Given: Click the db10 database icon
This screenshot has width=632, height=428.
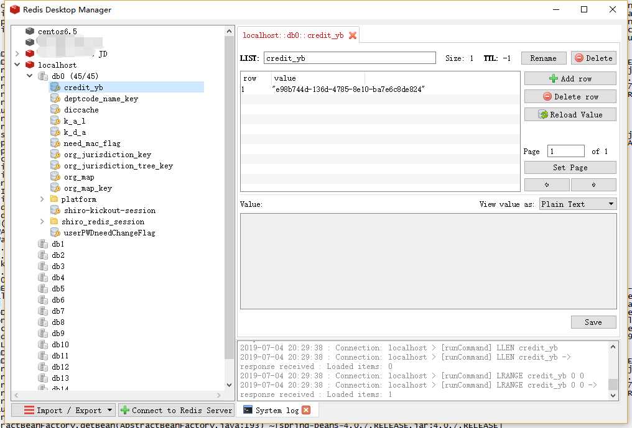Looking at the screenshot, I should click(x=43, y=345).
